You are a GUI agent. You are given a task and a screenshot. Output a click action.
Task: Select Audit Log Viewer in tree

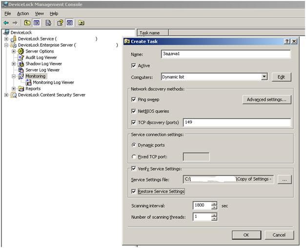41,57
